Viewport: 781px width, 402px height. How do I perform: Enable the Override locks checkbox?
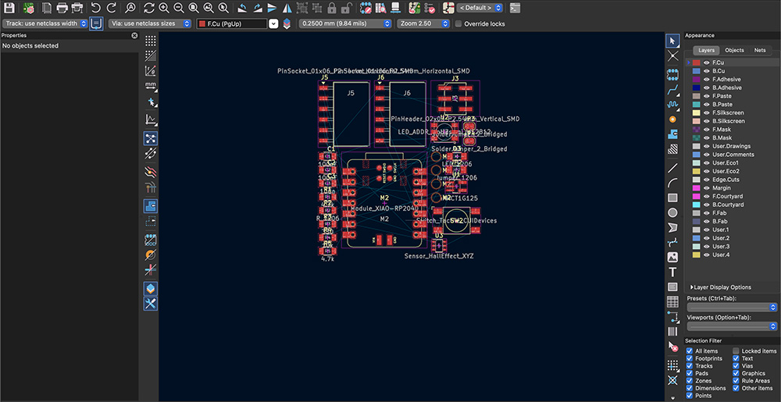tap(458, 23)
